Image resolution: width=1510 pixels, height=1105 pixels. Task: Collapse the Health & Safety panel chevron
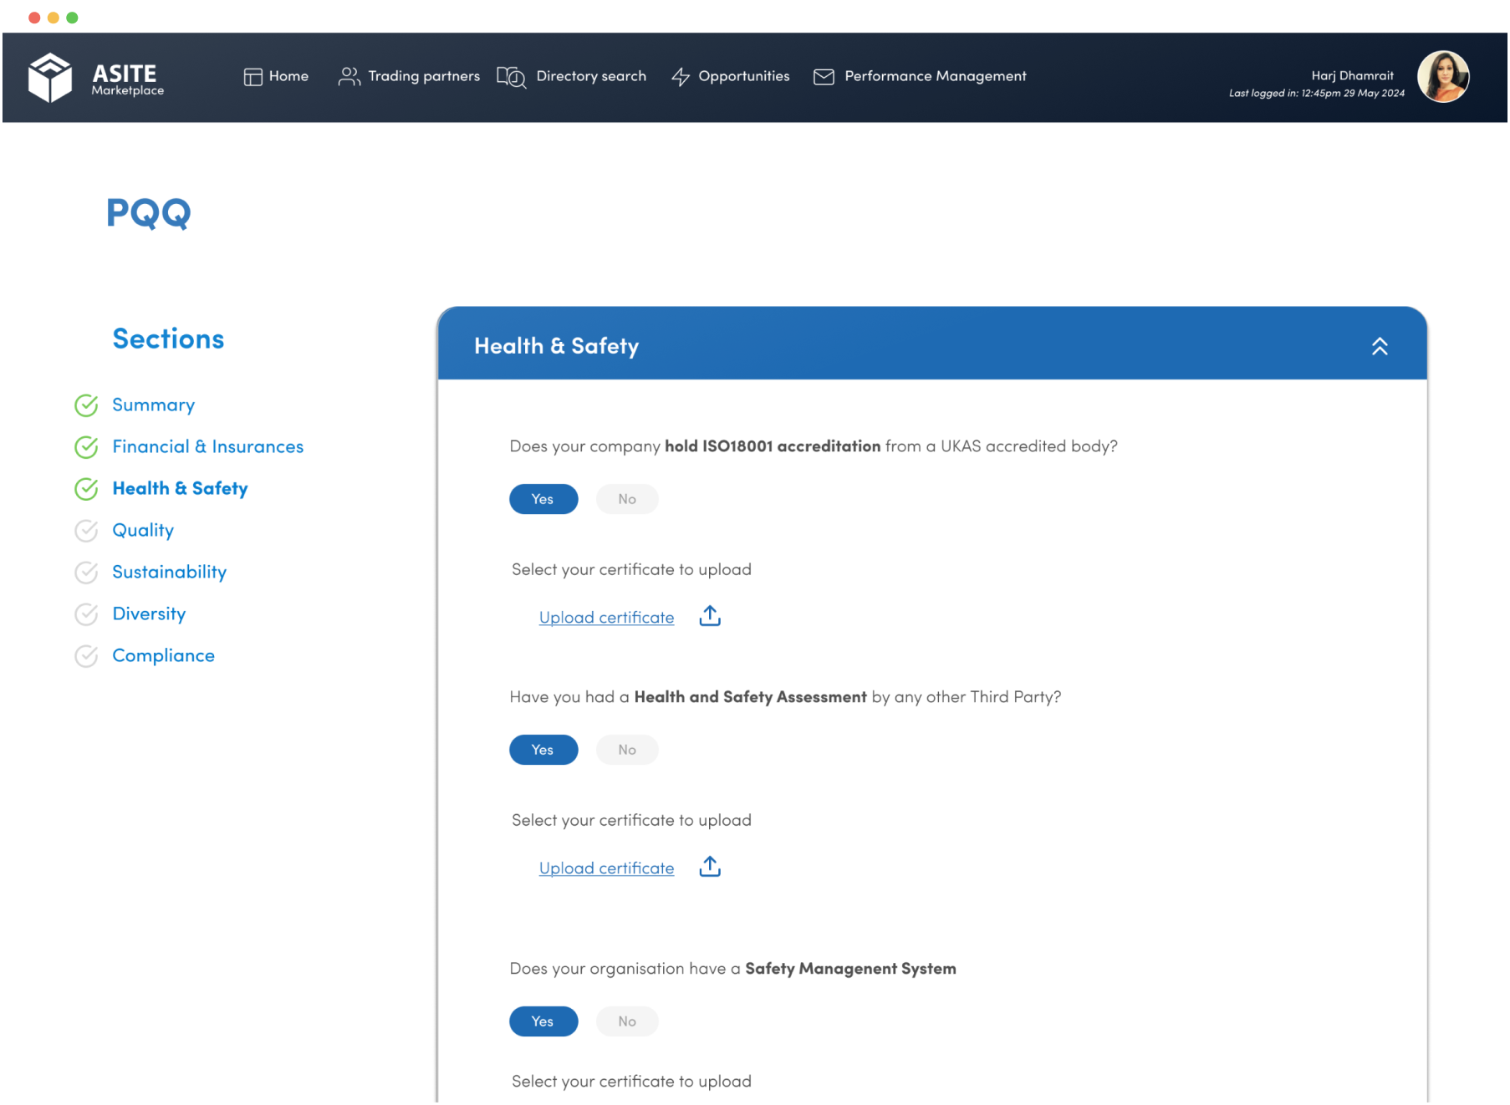coord(1380,346)
